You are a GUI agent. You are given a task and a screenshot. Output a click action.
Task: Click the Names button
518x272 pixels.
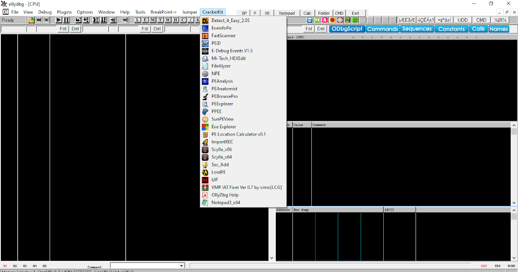click(x=499, y=29)
